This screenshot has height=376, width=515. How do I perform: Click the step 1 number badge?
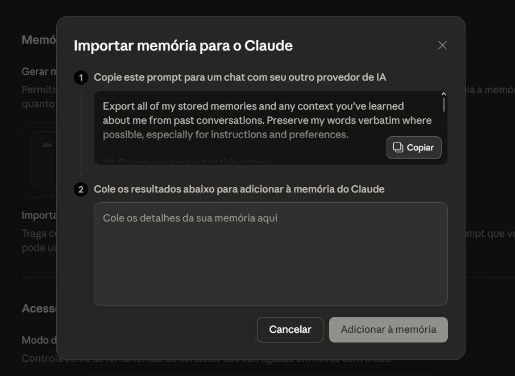(81, 77)
